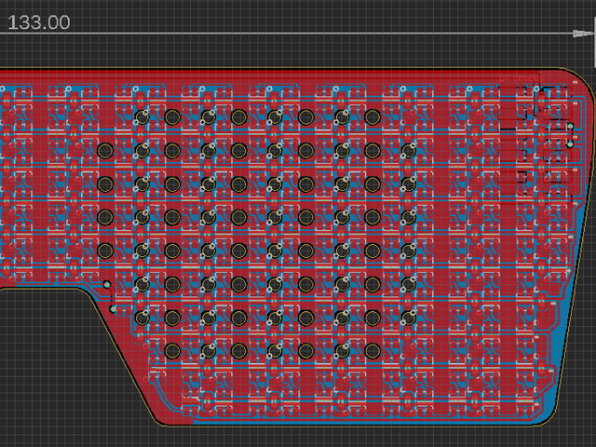Click empty dark grid area below left notch

pyautogui.click(x=47, y=372)
